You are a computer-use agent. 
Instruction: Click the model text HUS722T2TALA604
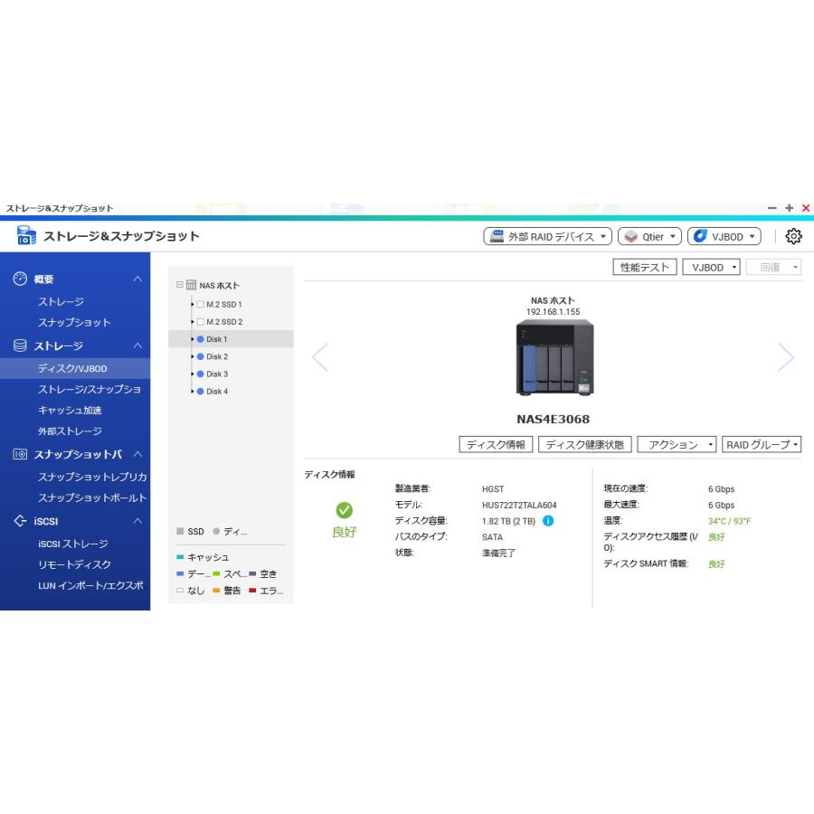519,505
